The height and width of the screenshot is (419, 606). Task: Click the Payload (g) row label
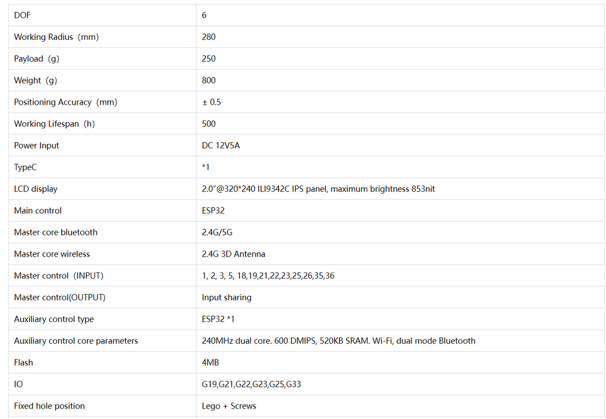[x=37, y=59]
